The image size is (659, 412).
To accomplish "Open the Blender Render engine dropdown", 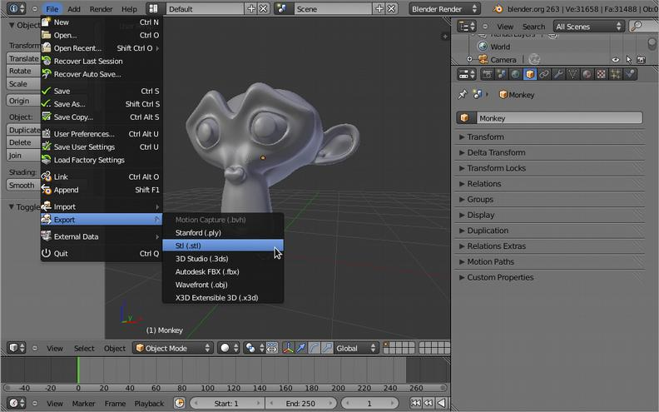I will (x=444, y=9).
